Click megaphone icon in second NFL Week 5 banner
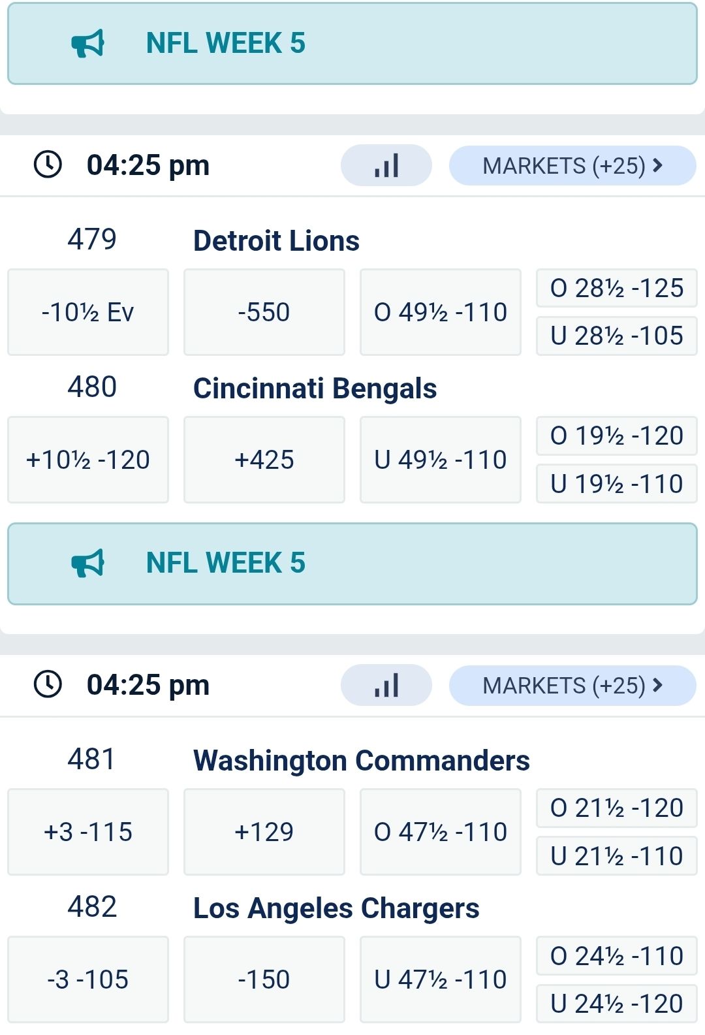This screenshot has height=1035, width=705. (87, 563)
